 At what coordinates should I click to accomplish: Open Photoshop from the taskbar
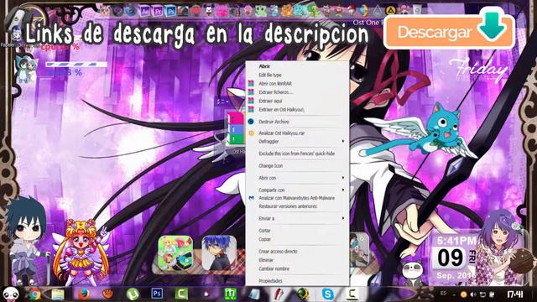pyautogui.click(x=157, y=294)
